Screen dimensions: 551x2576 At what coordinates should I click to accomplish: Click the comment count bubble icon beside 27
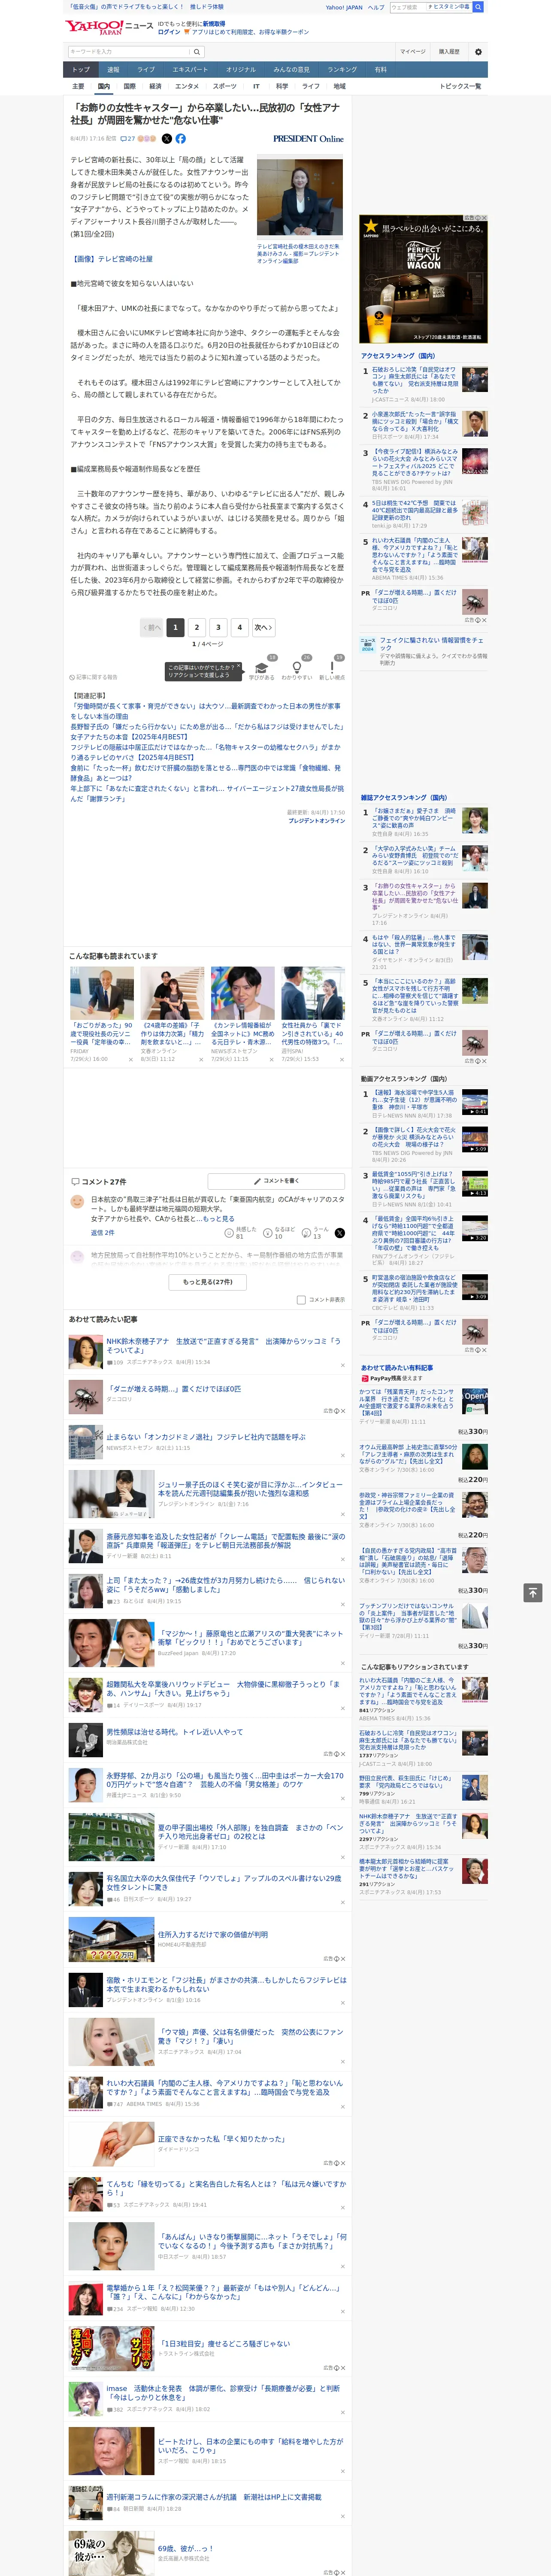123,139
